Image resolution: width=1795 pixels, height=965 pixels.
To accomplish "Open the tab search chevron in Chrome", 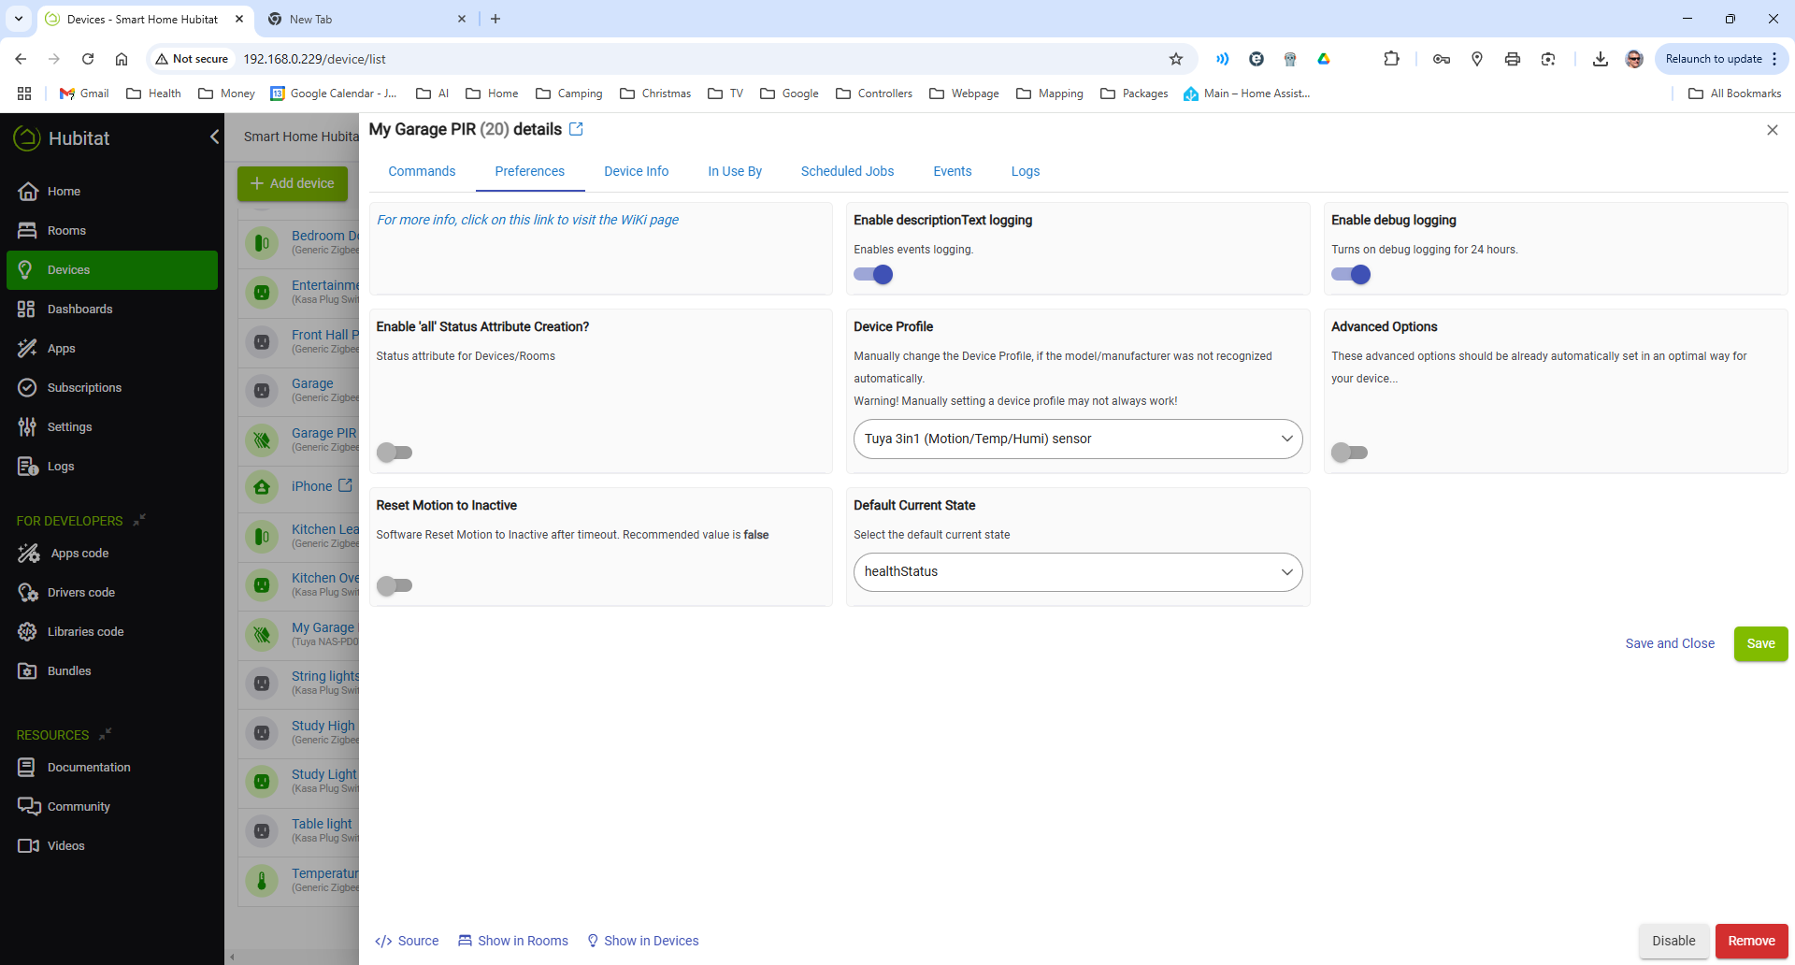I will point(18,19).
